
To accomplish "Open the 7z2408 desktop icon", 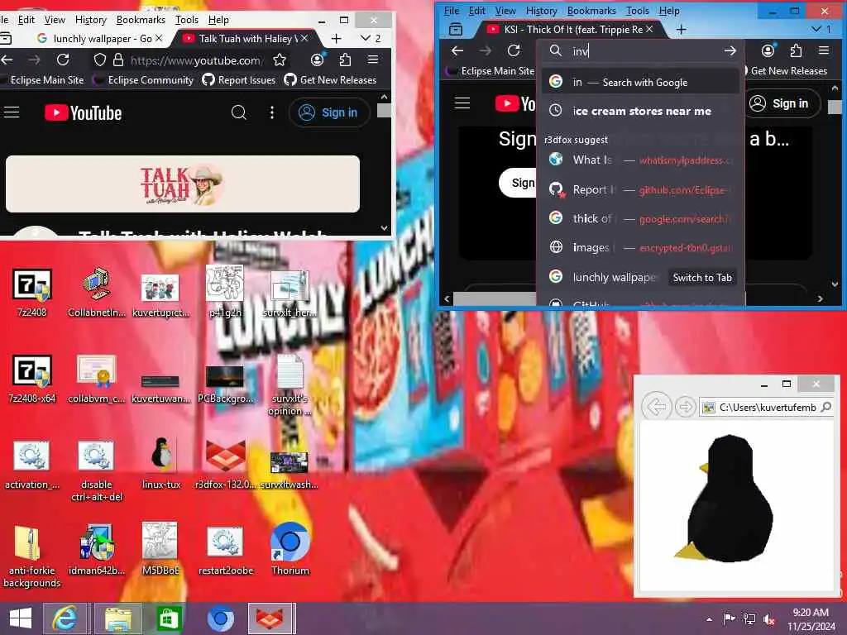I will [32, 293].
